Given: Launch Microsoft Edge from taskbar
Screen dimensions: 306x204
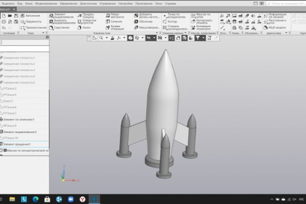Looking at the screenshot, I should pos(36,199).
